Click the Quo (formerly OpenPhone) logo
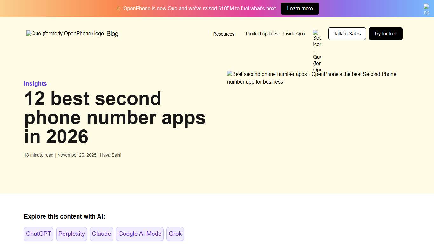Image resolution: width=434 pixels, height=244 pixels. point(65,33)
